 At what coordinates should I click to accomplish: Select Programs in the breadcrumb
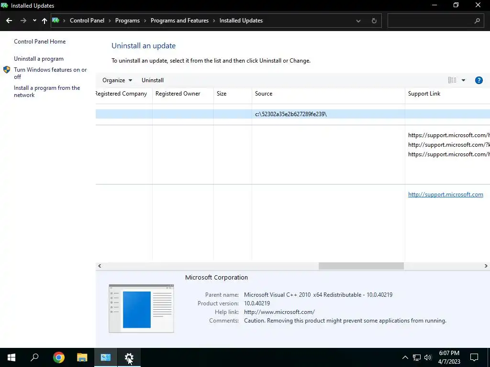(x=127, y=21)
